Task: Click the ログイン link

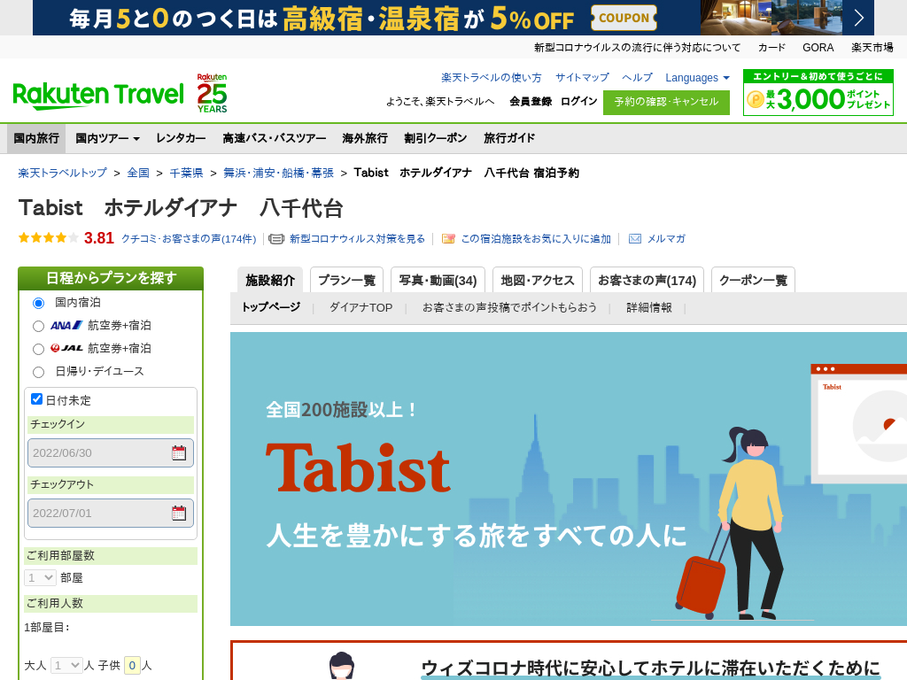Action: tap(578, 101)
